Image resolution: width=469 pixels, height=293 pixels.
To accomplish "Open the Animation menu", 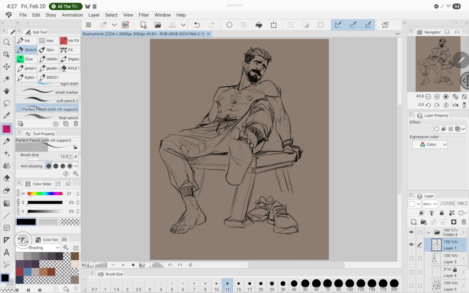I will [x=72, y=15].
